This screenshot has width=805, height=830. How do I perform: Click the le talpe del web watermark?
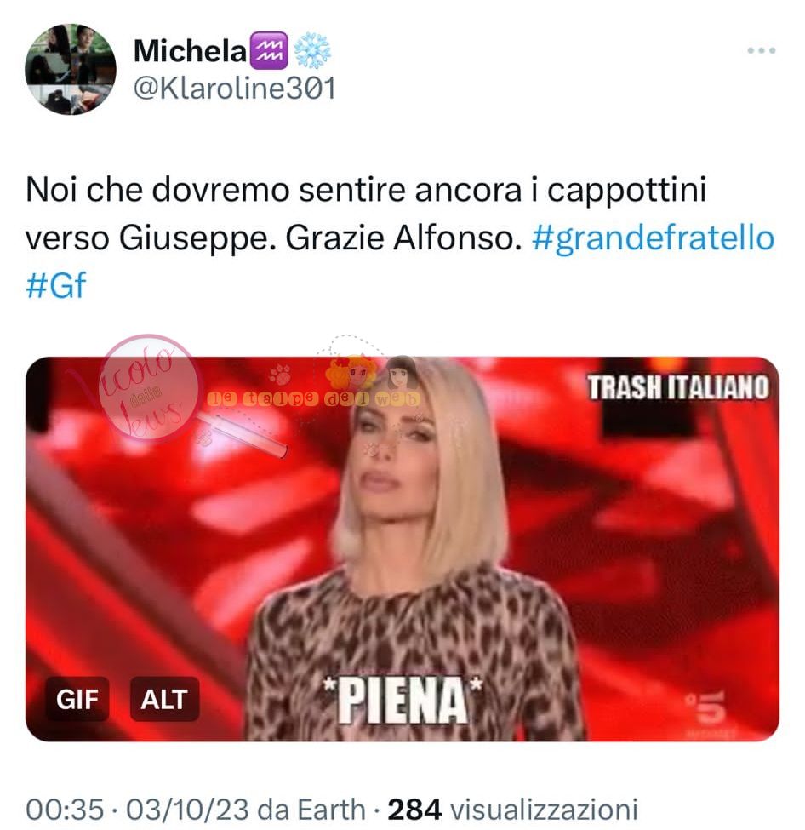pyautogui.click(x=313, y=398)
